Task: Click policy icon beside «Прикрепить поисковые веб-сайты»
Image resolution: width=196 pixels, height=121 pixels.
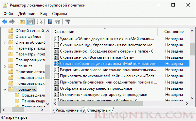Action: 57,76
